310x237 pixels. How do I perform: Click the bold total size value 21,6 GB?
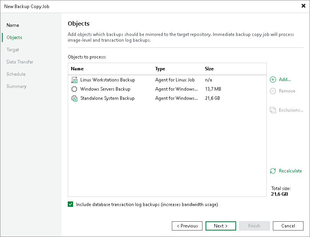point(279,194)
